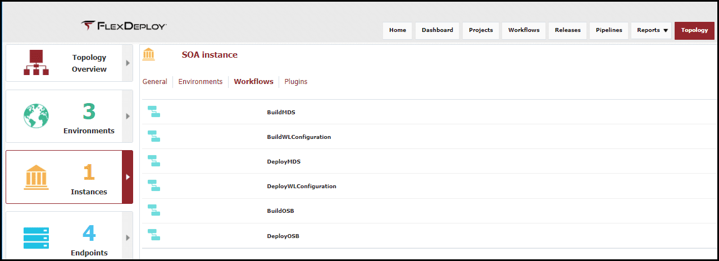Click the Endpoints server stack icon
The image size is (719, 261).
tap(36, 238)
